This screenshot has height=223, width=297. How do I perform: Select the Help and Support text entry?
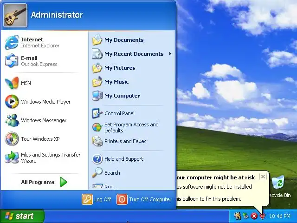tap(124, 159)
